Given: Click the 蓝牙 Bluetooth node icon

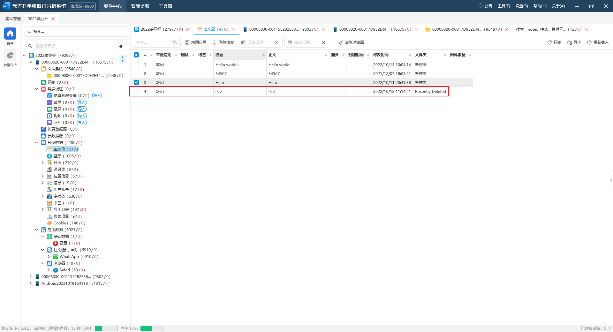Looking at the screenshot, I should coord(49,156).
